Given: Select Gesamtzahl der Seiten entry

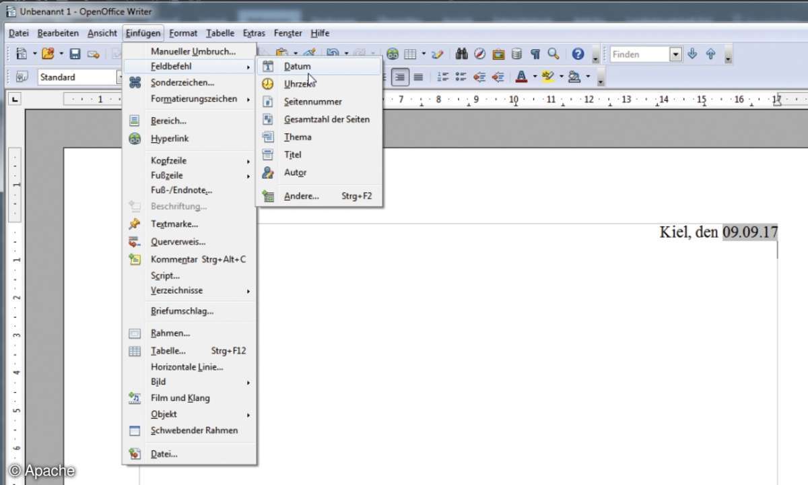Looking at the screenshot, I should point(319,119).
